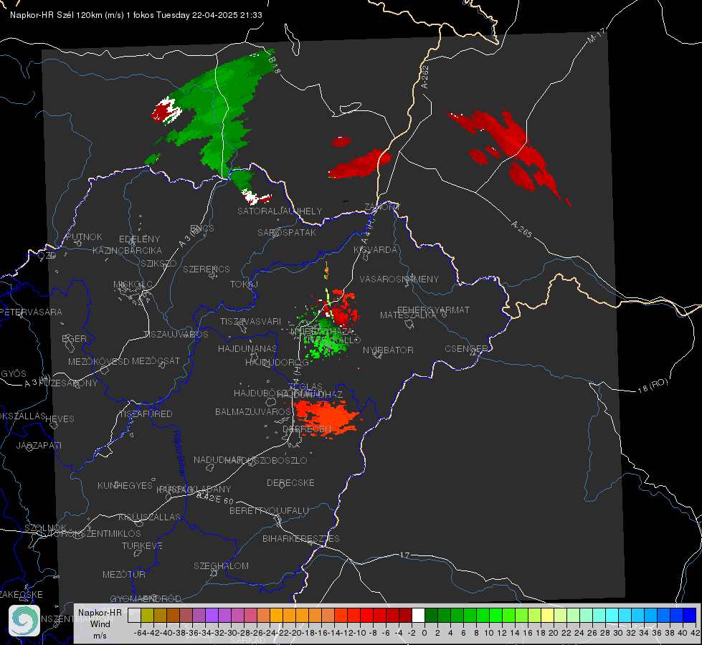Click the A-265 road label

521,229
